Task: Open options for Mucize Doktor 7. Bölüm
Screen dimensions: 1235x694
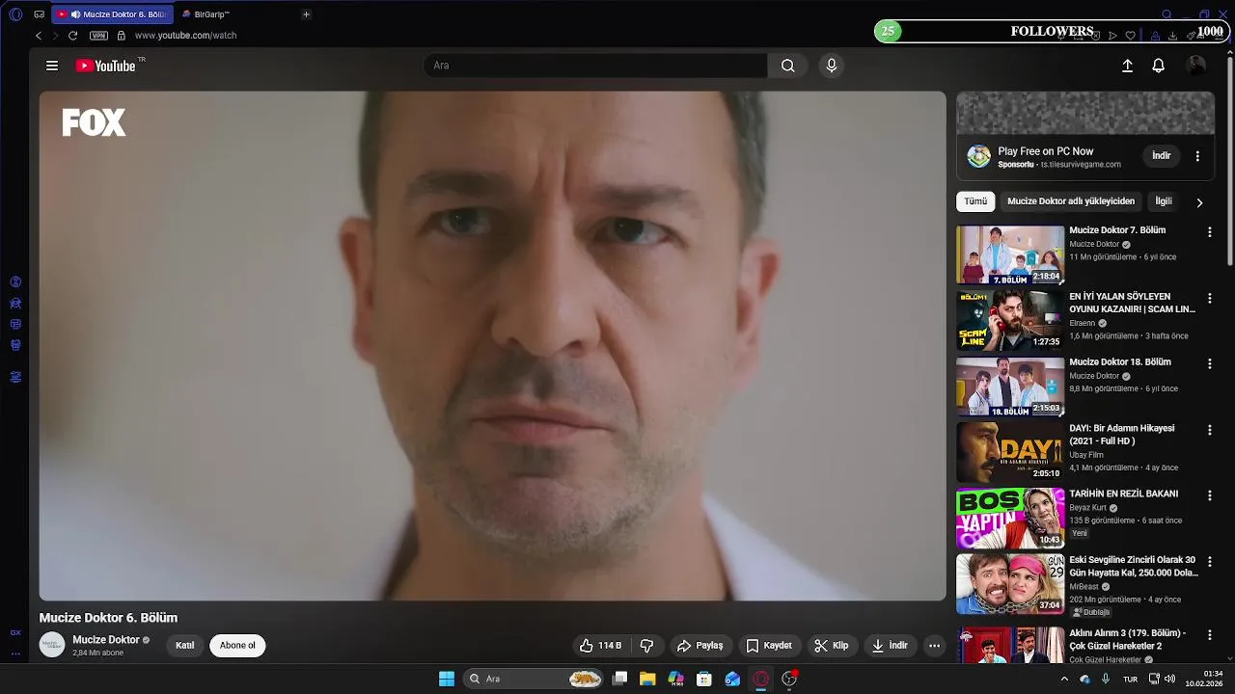Action: click(1210, 232)
